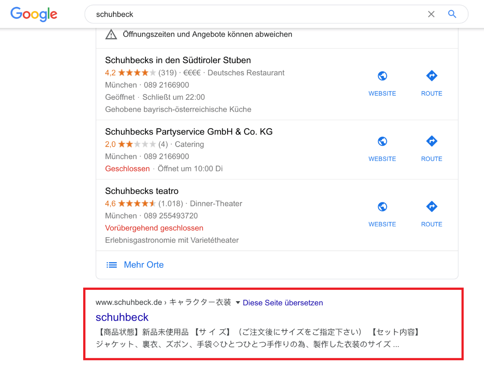Expand dropdown arrow next to schuhbeck.de URL
The width and height of the screenshot is (484, 365).
pyautogui.click(x=238, y=303)
